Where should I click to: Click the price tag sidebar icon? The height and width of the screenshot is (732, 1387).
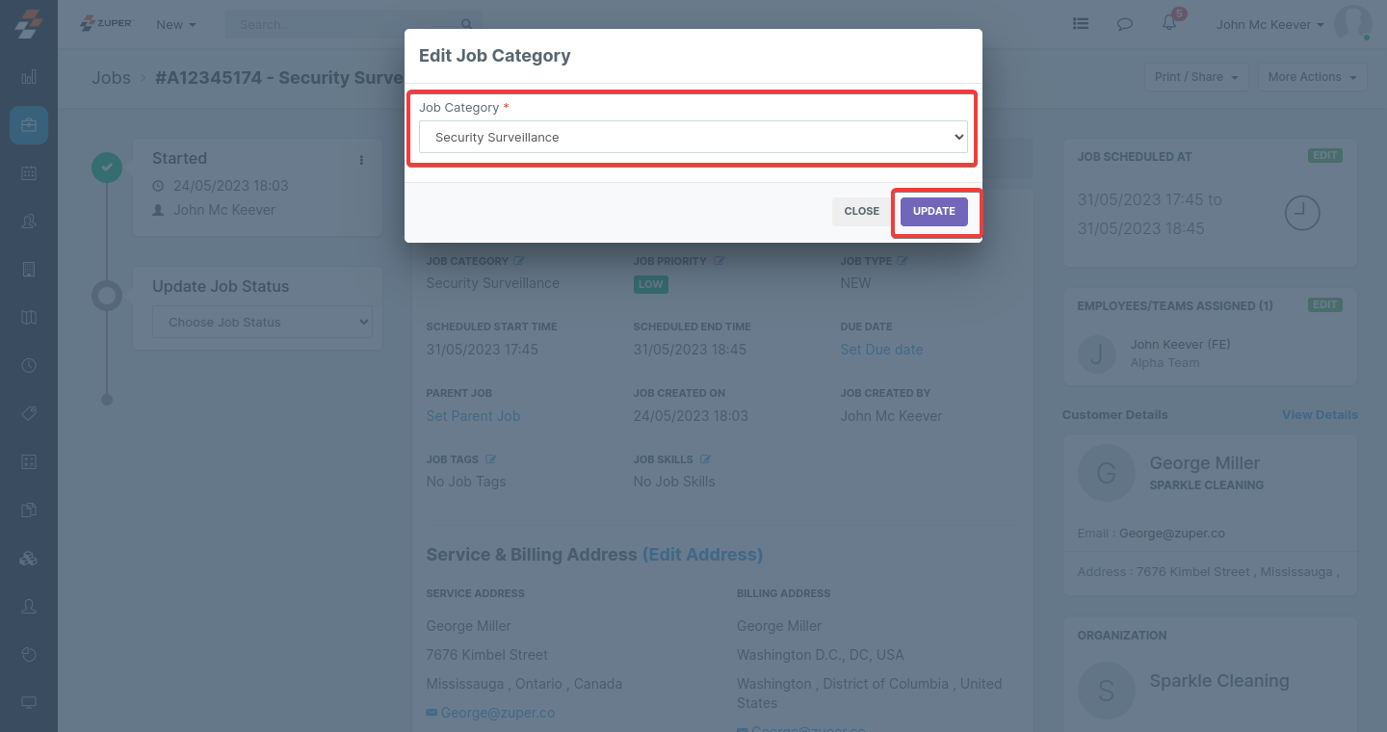pyautogui.click(x=29, y=414)
